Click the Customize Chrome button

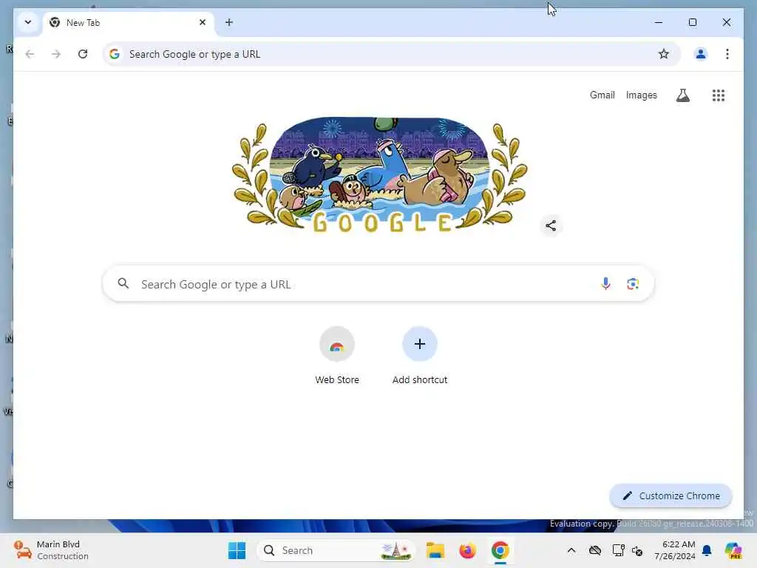click(x=671, y=496)
